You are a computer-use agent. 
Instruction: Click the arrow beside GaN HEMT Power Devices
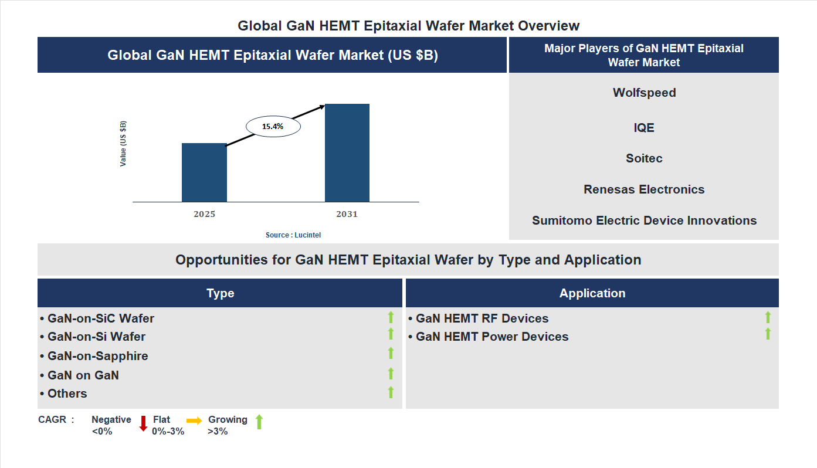[x=767, y=335]
